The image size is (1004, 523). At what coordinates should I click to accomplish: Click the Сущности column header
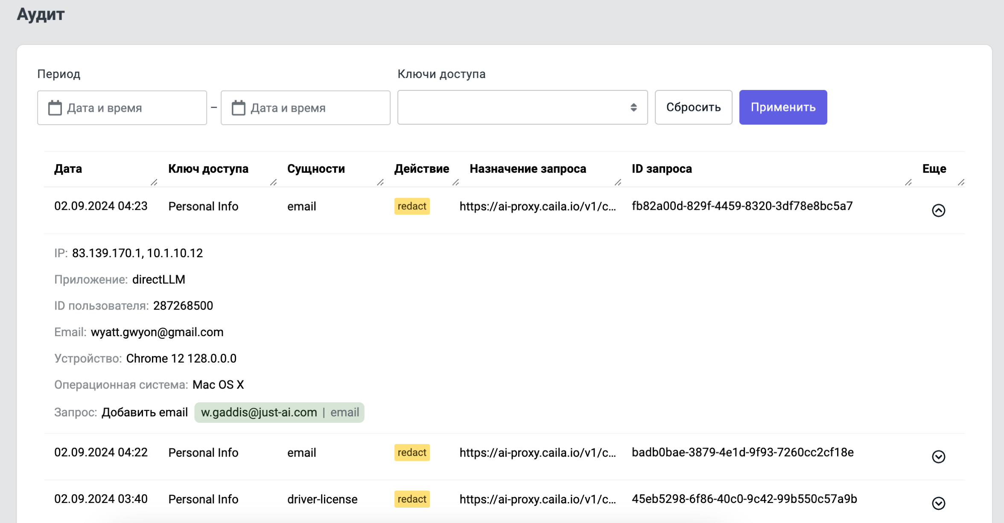coord(316,169)
